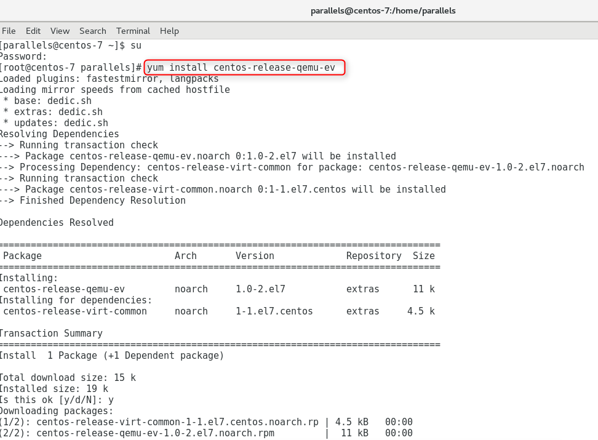Click the 'Version' column header
The width and height of the screenshot is (598, 440).
[x=255, y=255]
